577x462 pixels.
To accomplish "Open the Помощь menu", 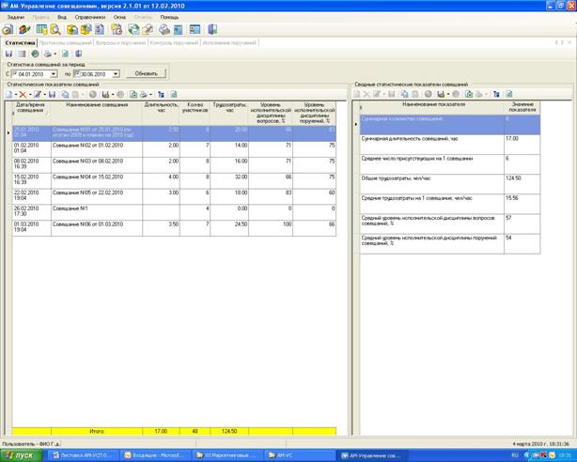I will [169, 17].
